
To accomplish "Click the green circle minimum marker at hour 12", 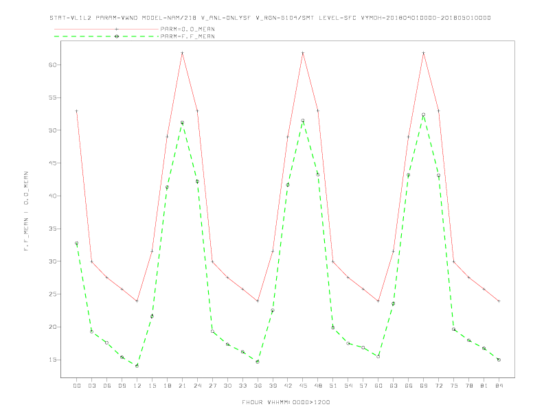I will pos(137,366).
